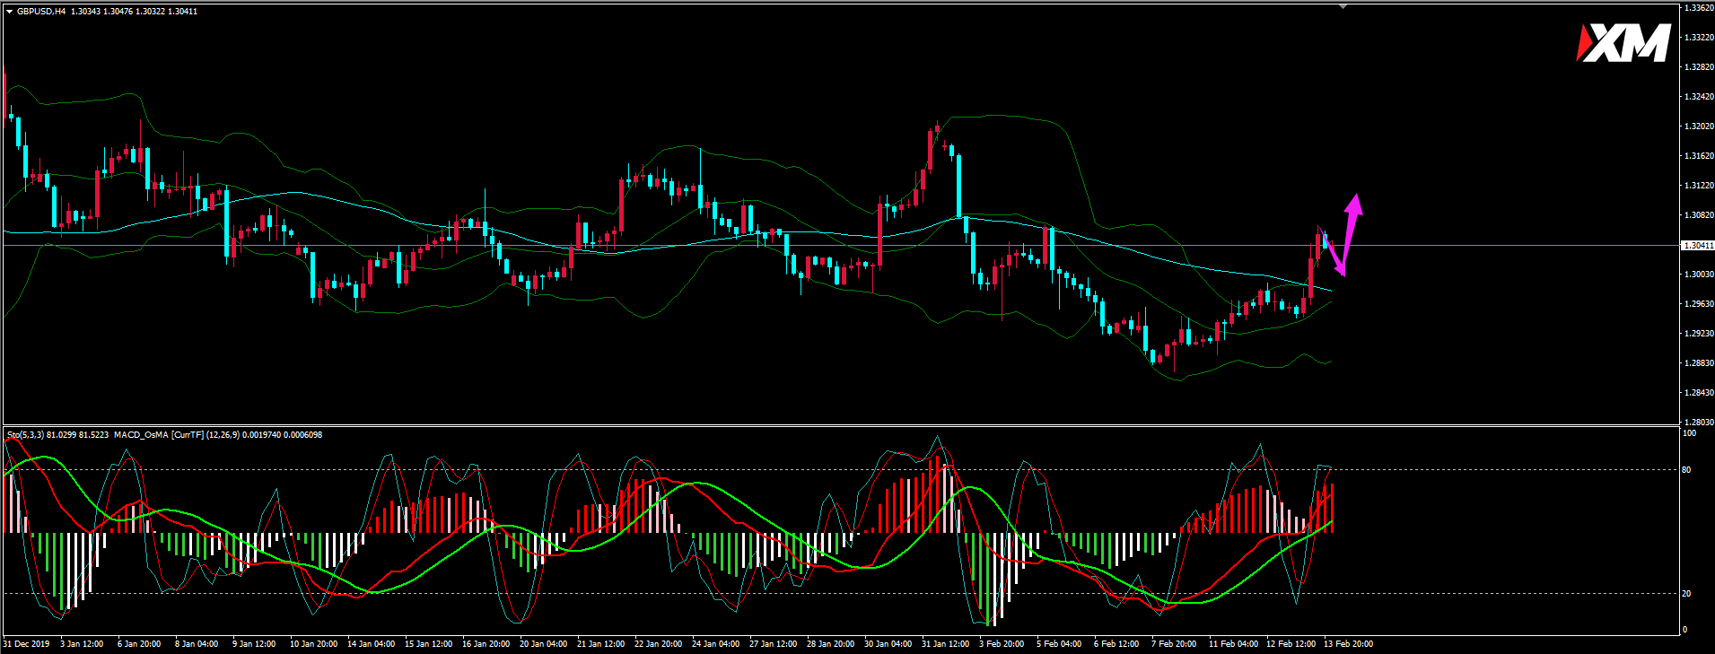Click the XM logo
Viewport: 1715px width, 654px height.
coord(1623,43)
